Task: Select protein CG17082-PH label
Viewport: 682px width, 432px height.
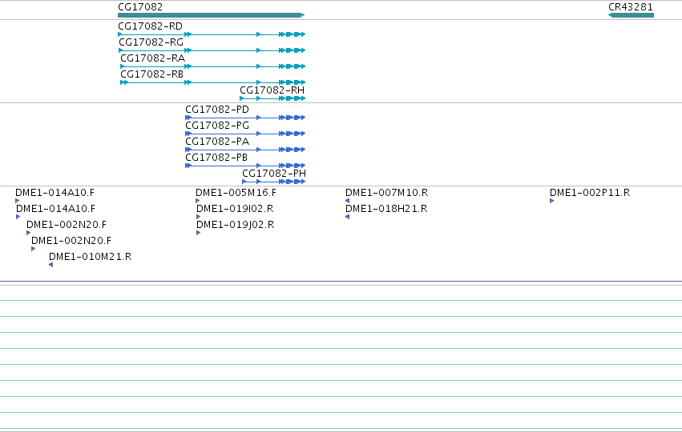Action: 274,174
